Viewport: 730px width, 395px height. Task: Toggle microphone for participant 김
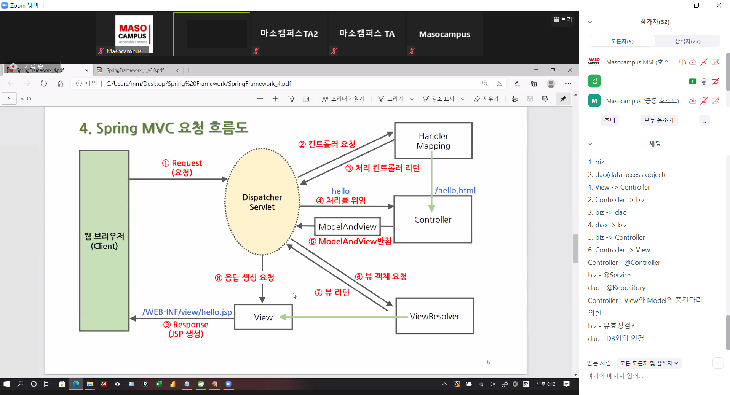pyautogui.click(x=704, y=81)
